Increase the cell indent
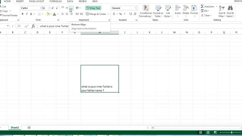Image resolution: width=242 pixels, height=136 pixels. point(82,14)
